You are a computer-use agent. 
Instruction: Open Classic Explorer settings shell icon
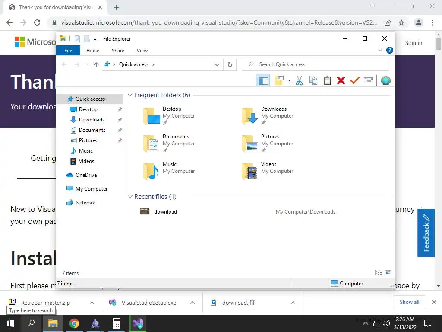tap(385, 81)
